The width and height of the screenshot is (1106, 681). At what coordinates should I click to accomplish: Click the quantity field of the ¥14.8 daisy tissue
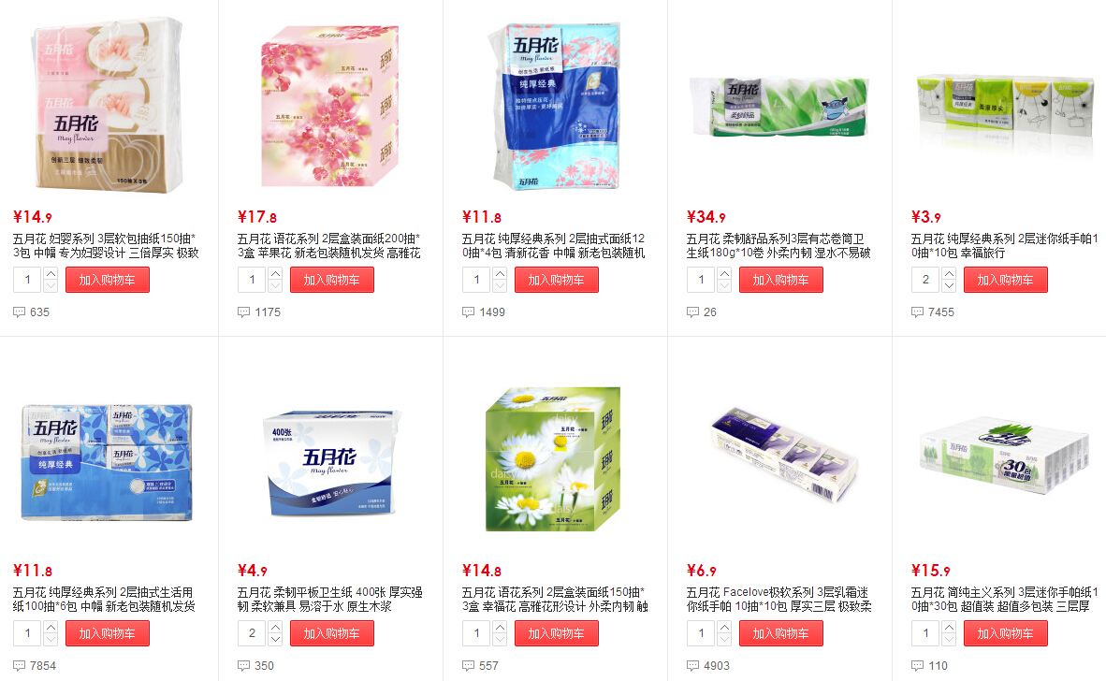pyautogui.click(x=477, y=633)
